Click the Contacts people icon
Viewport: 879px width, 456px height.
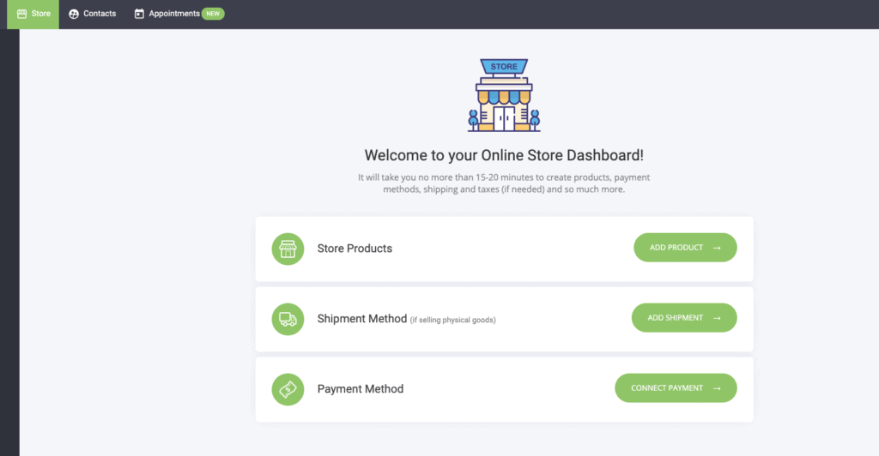coord(74,14)
